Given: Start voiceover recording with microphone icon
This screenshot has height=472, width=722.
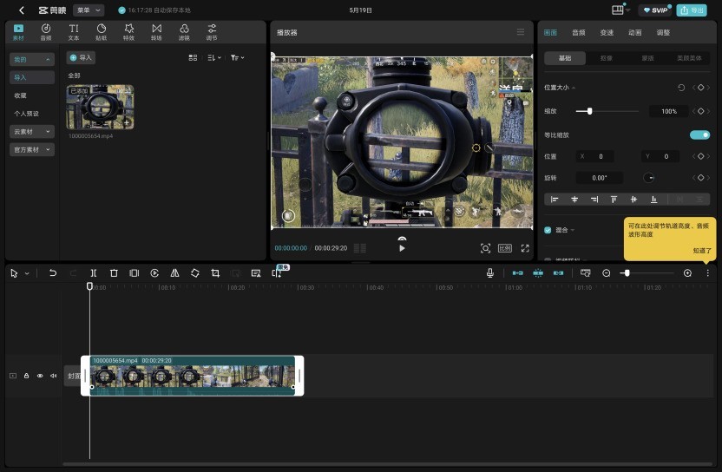Looking at the screenshot, I should 490,273.
